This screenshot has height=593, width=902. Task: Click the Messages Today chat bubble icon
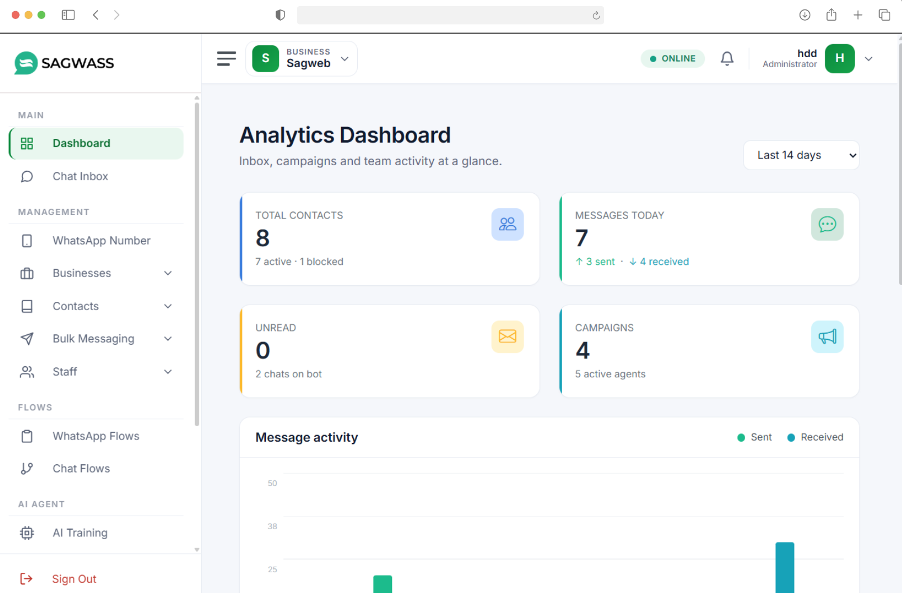click(827, 225)
